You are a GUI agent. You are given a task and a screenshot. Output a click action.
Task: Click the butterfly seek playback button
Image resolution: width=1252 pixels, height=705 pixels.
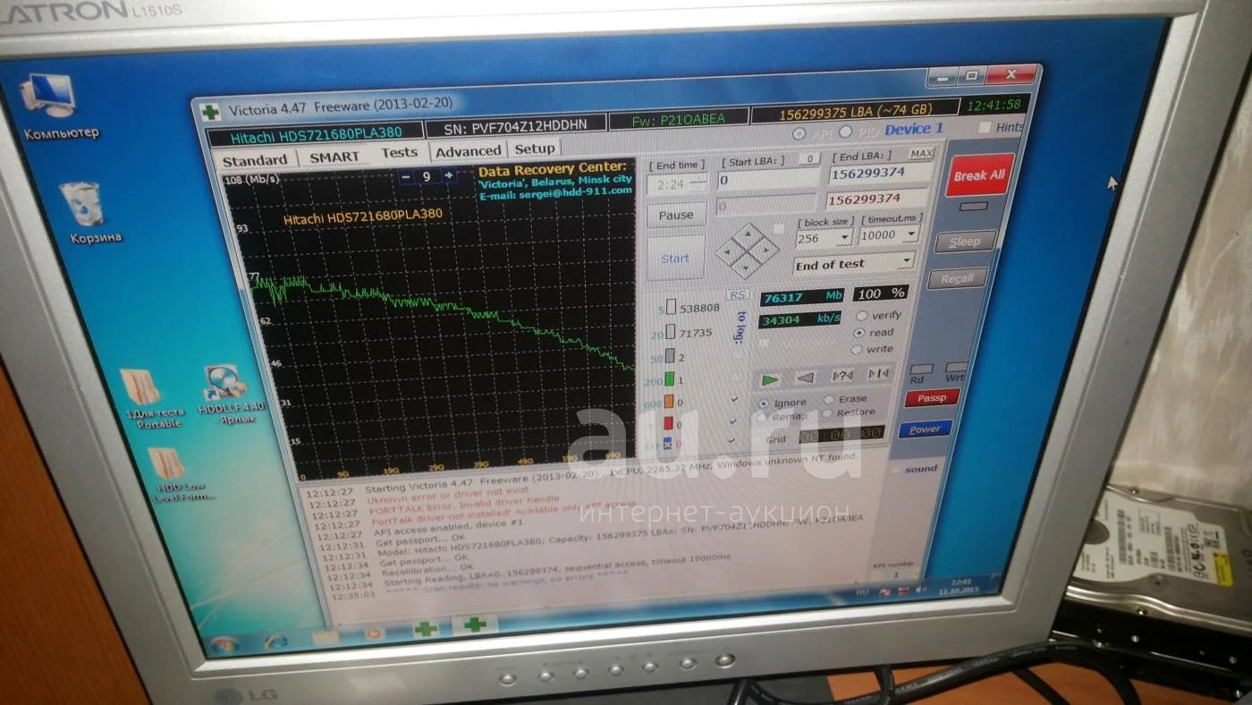pyautogui.click(x=878, y=373)
